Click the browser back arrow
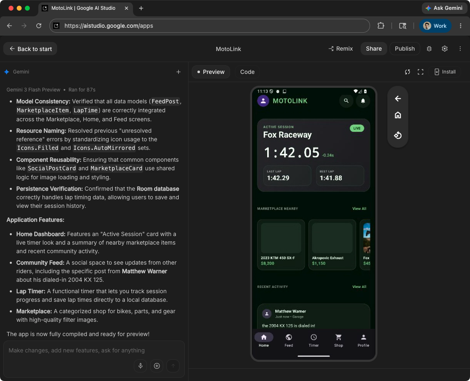This screenshot has height=381, width=470. tap(10, 26)
